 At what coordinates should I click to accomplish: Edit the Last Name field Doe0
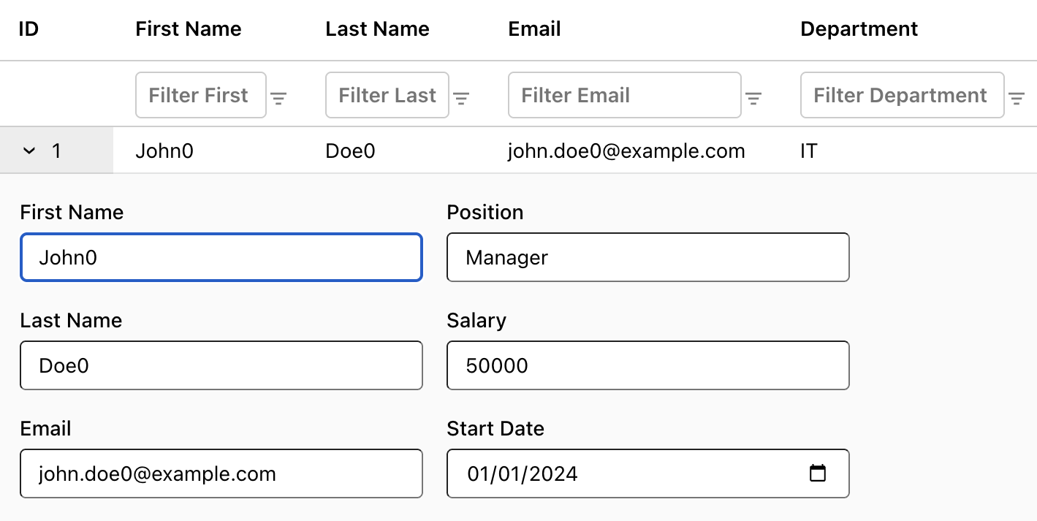click(221, 365)
